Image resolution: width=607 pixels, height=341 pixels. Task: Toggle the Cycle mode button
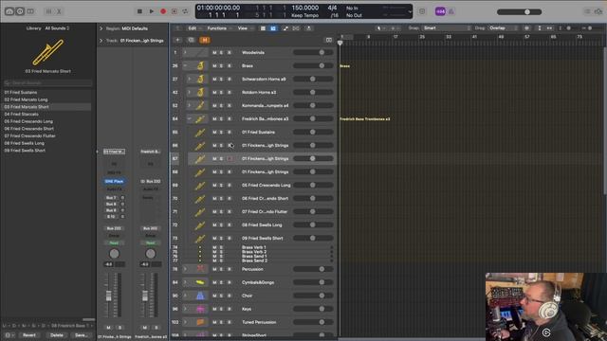tap(186, 11)
